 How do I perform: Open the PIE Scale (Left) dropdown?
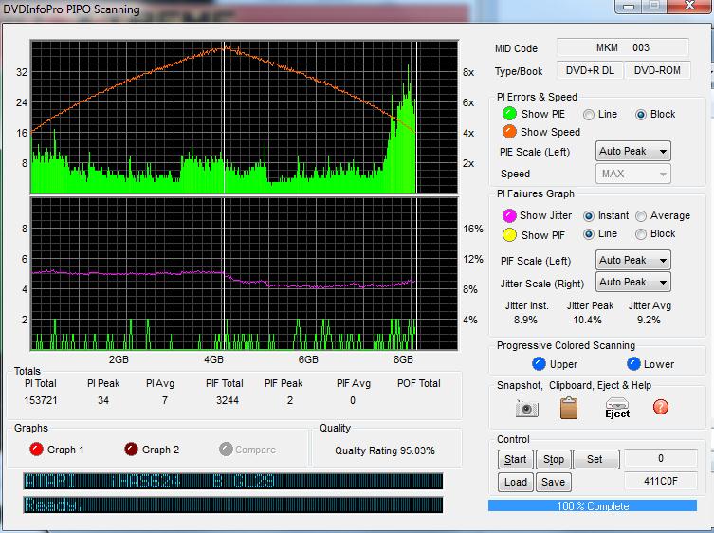632,152
